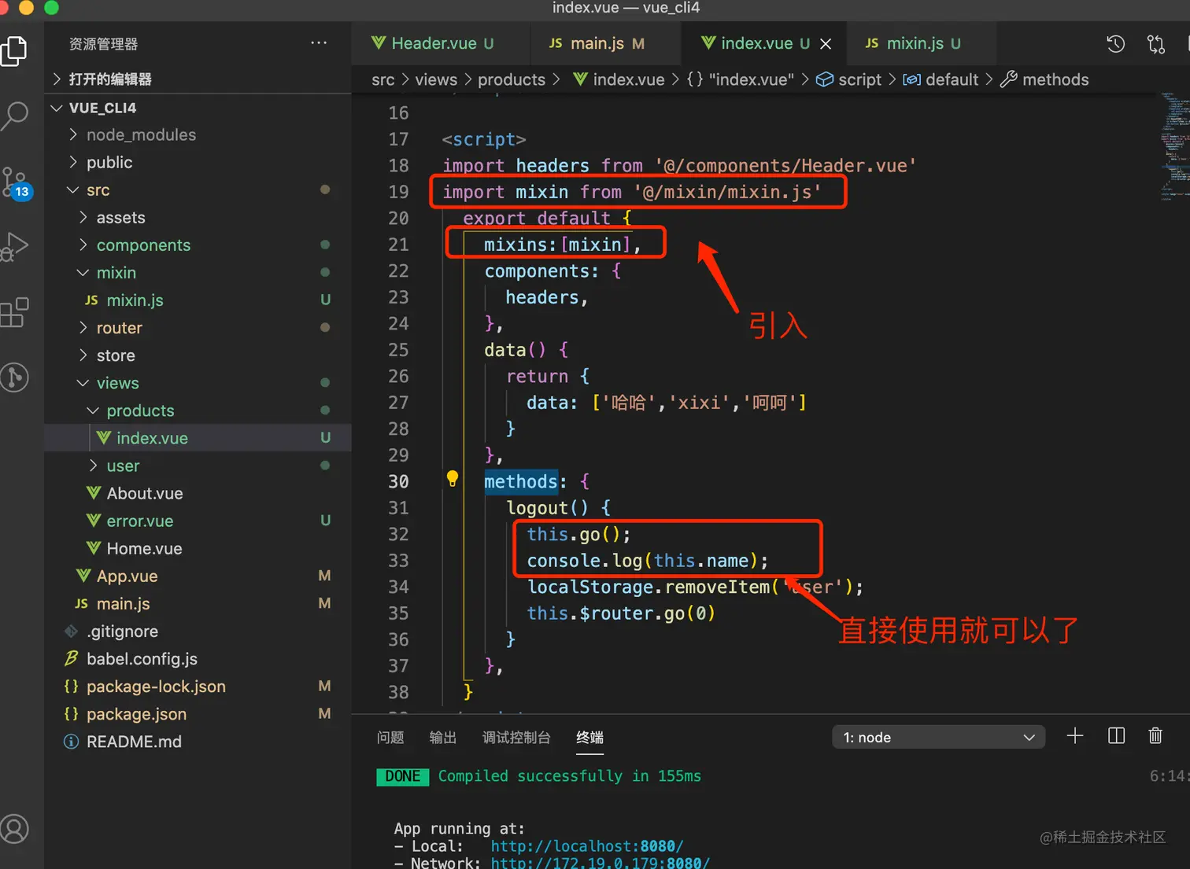Expand the public folder

click(x=198, y=163)
